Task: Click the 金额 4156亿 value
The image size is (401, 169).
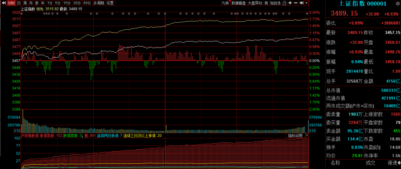Action: click(394, 81)
